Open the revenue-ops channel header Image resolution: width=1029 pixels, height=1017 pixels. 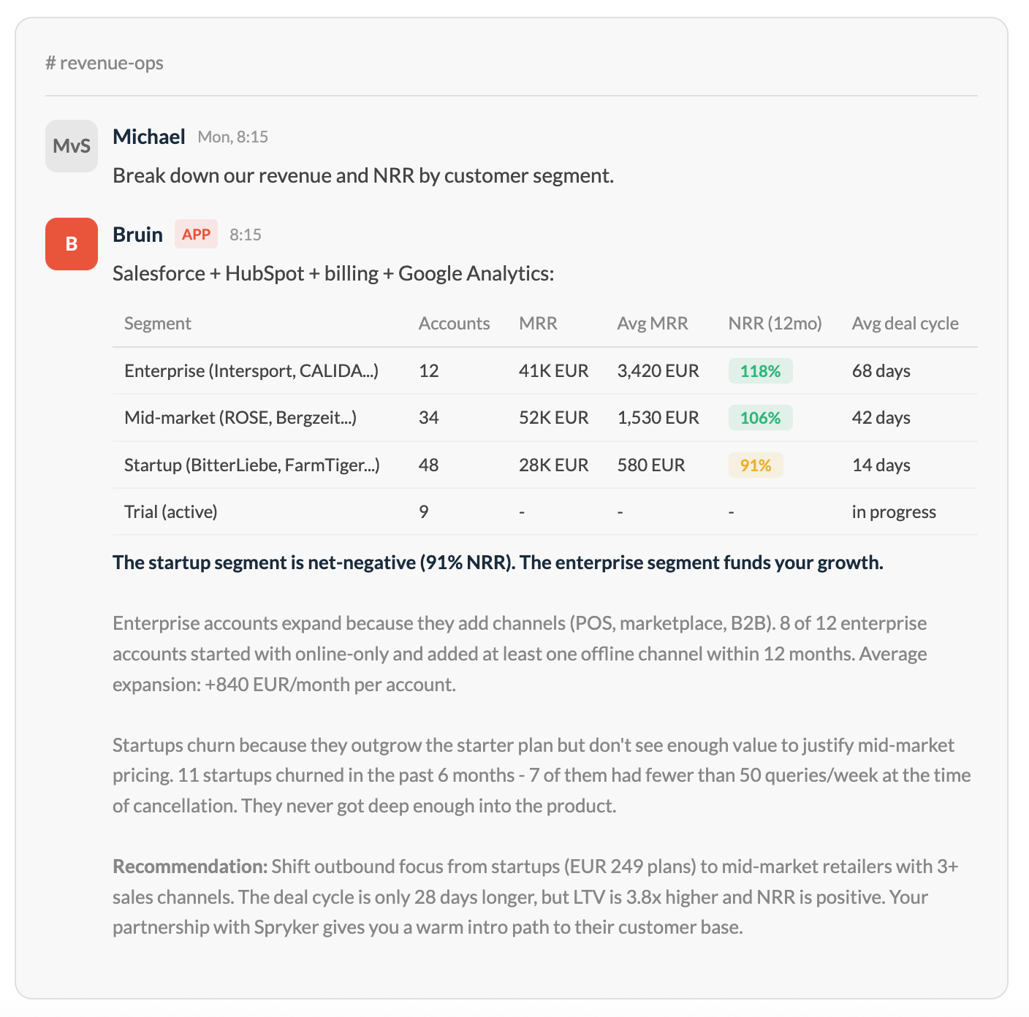click(105, 63)
